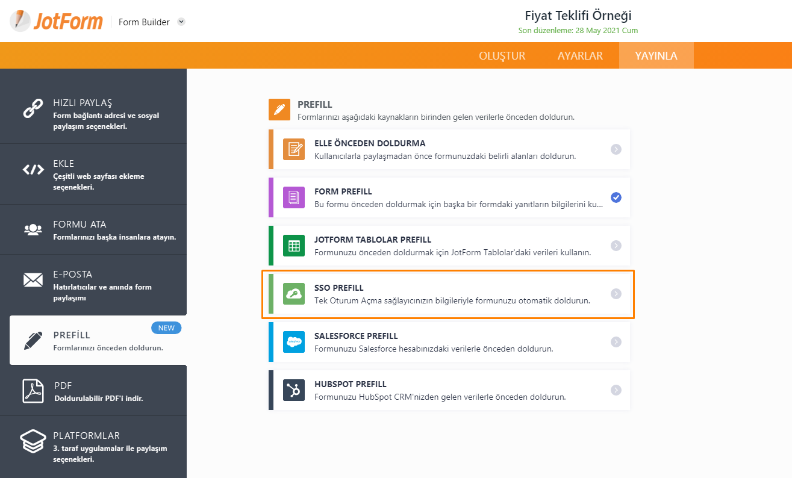Toggle the Form Prefill blue checkmark
792x478 pixels.
tap(616, 197)
